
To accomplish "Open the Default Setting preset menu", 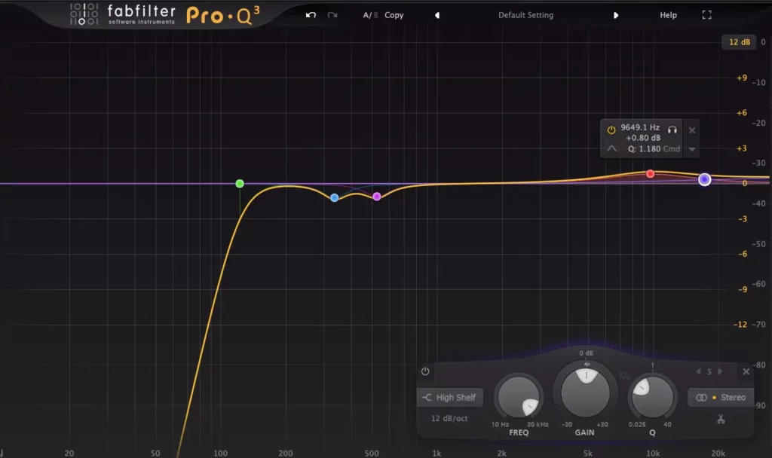I will point(525,15).
